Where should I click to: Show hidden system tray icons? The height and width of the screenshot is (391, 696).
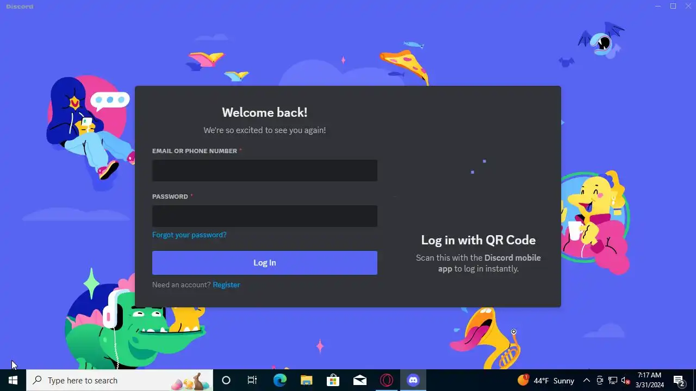[587, 380]
